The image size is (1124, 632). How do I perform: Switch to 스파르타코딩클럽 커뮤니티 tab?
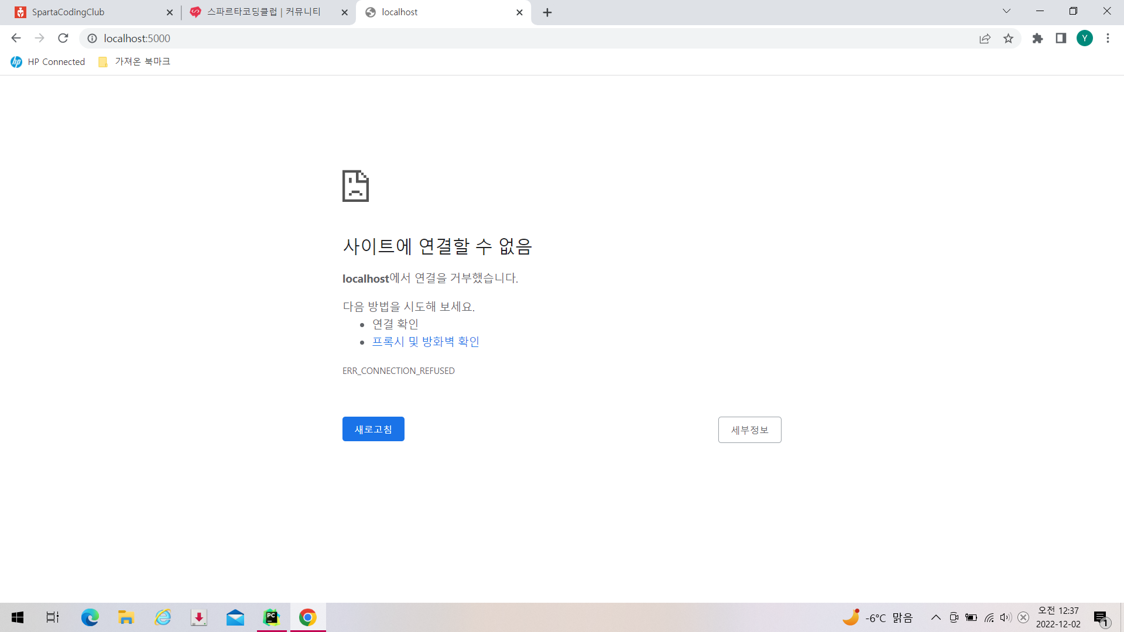tap(269, 12)
